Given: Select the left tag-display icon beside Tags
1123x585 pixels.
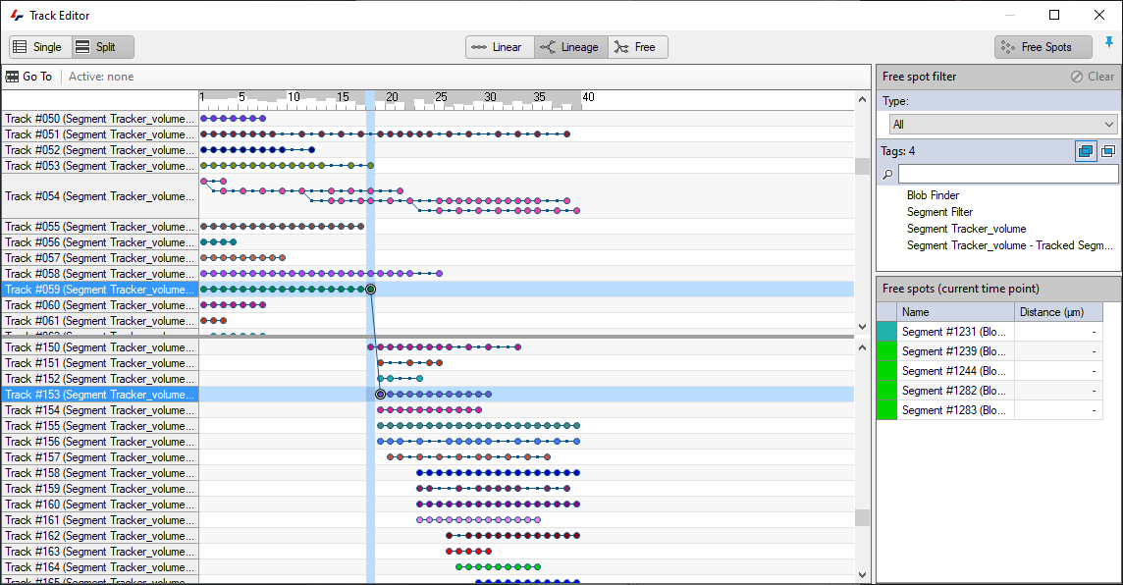Looking at the screenshot, I should (1085, 150).
